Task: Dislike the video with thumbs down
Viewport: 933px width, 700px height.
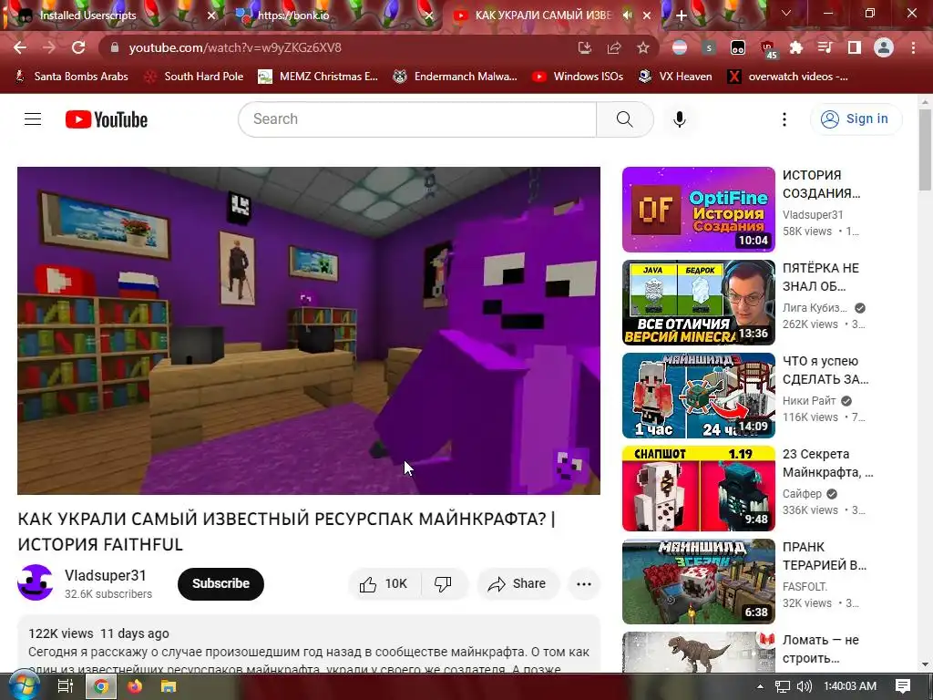Action: [444, 584]
